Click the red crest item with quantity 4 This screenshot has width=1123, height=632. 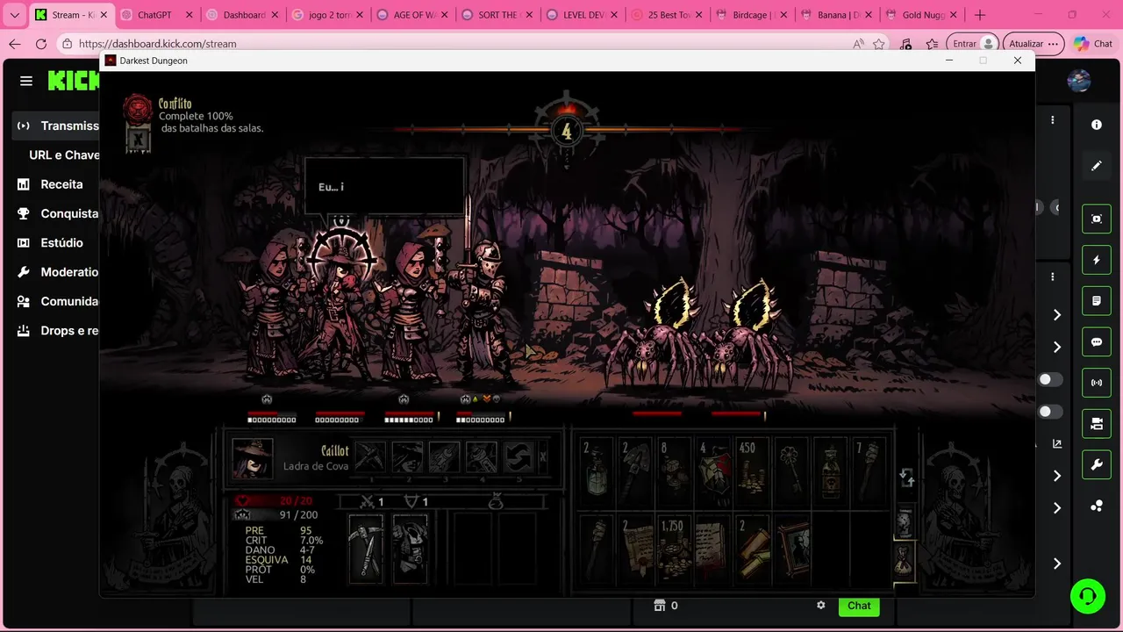pyautogui.click(x=714, y=472)
